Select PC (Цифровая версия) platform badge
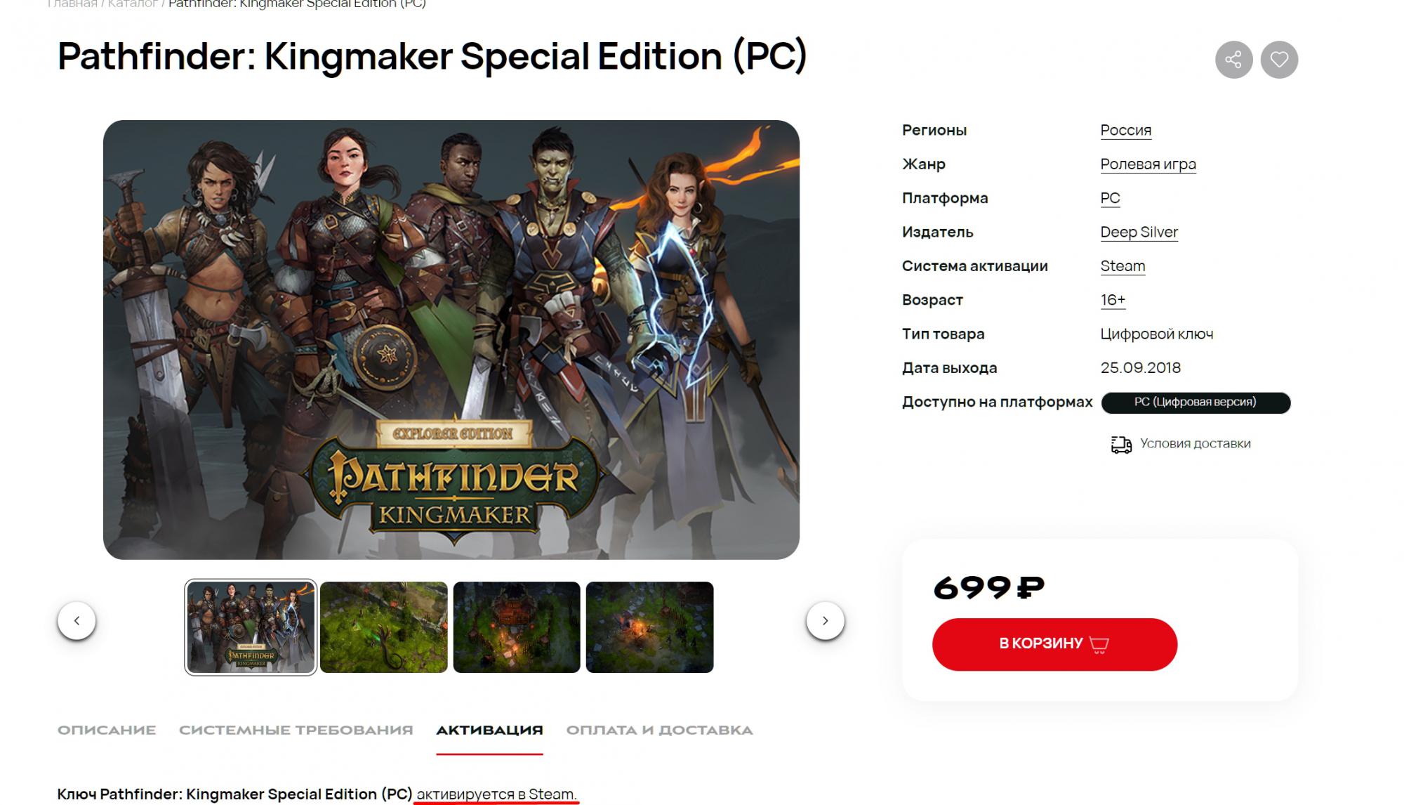1404x805 pixels. [x=1196, y=402]
